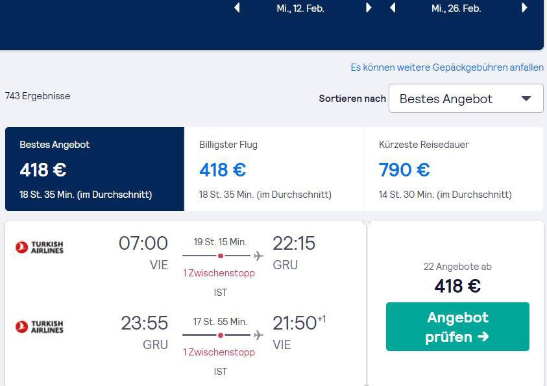Click return stopover dot on route line

point(221,335)
